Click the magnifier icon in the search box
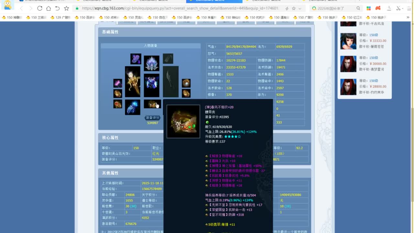This screenshot has width=414, height=233. [358, 8]
